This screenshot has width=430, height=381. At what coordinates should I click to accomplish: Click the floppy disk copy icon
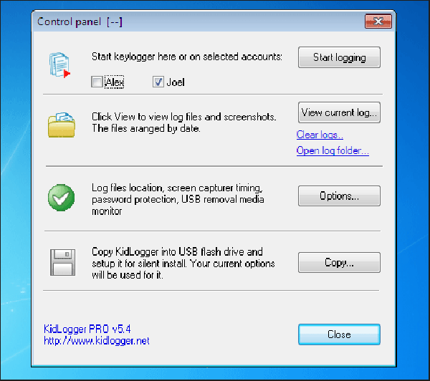[62, 262]
